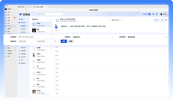Image resolution: width=173 pixels, height=102 pixels.
Task: Open 员工会话 in the side menu
Action: tap(23, 29)
